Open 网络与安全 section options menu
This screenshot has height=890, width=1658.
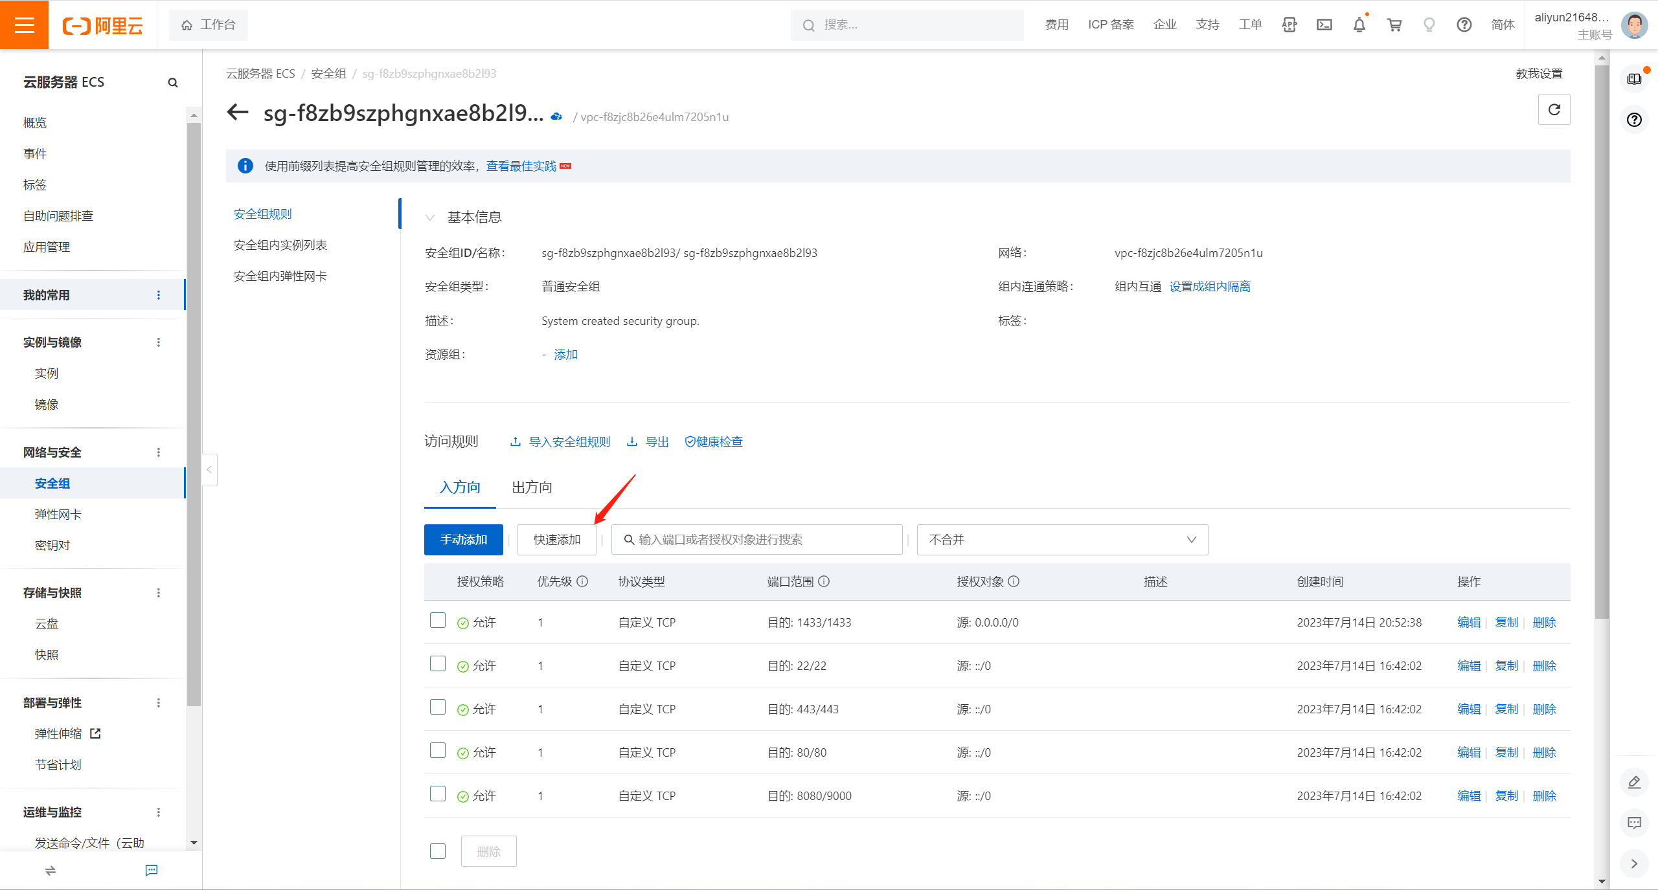pyautogui.click(x=159, y=452)
